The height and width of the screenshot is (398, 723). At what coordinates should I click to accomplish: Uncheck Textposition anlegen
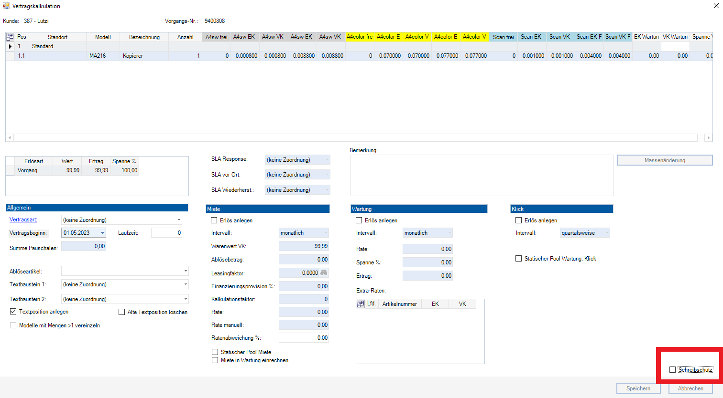coord(13,312)
